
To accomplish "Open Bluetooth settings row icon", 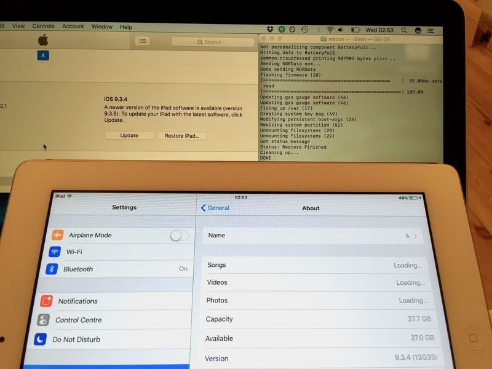I will pyautogui.click(x=52, y=269).
